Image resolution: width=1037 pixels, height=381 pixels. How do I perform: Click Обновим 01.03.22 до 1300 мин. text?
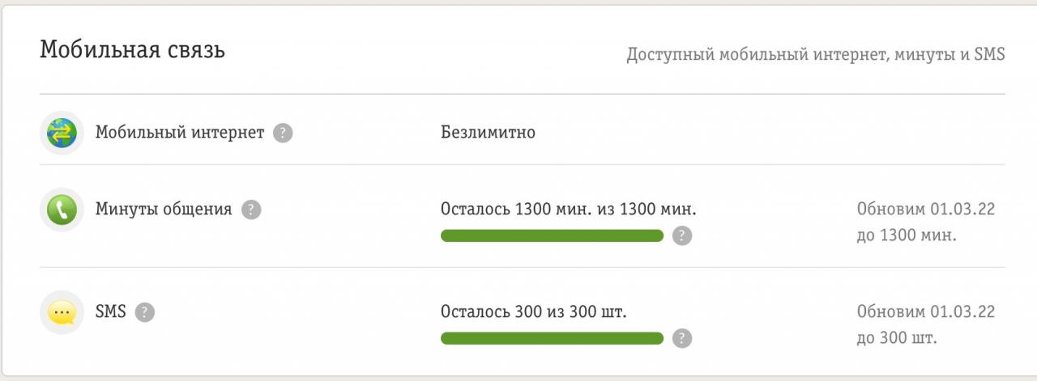pyautogui.click(x=925, y=222)
